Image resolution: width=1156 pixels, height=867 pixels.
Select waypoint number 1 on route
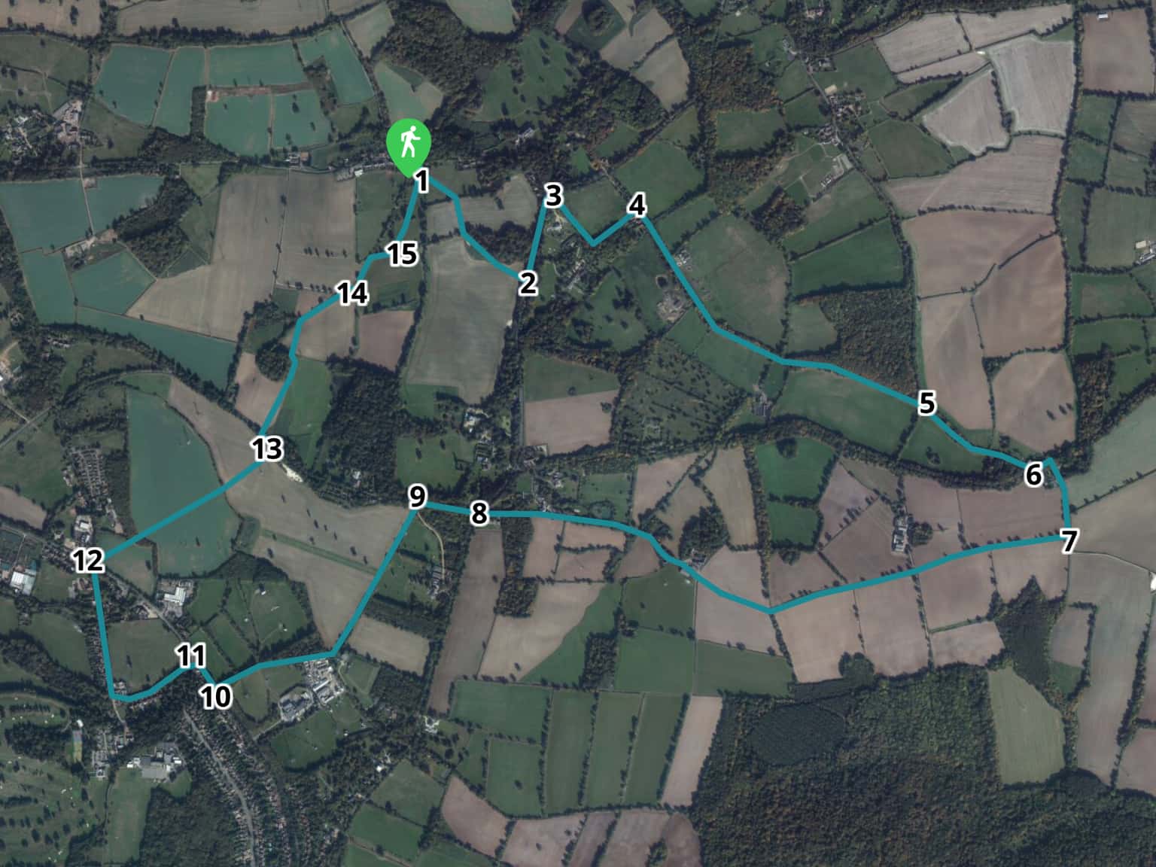421,181
